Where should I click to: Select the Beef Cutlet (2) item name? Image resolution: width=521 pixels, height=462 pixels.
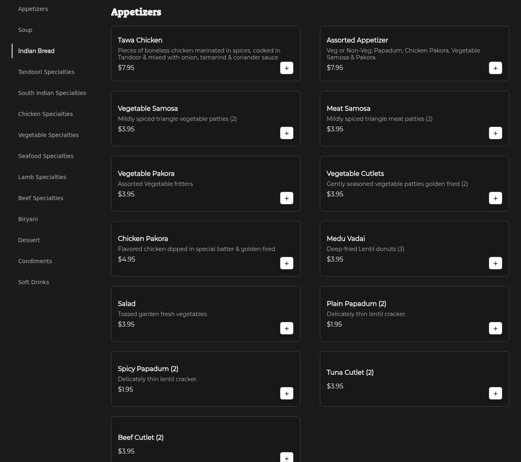[141, 438]
